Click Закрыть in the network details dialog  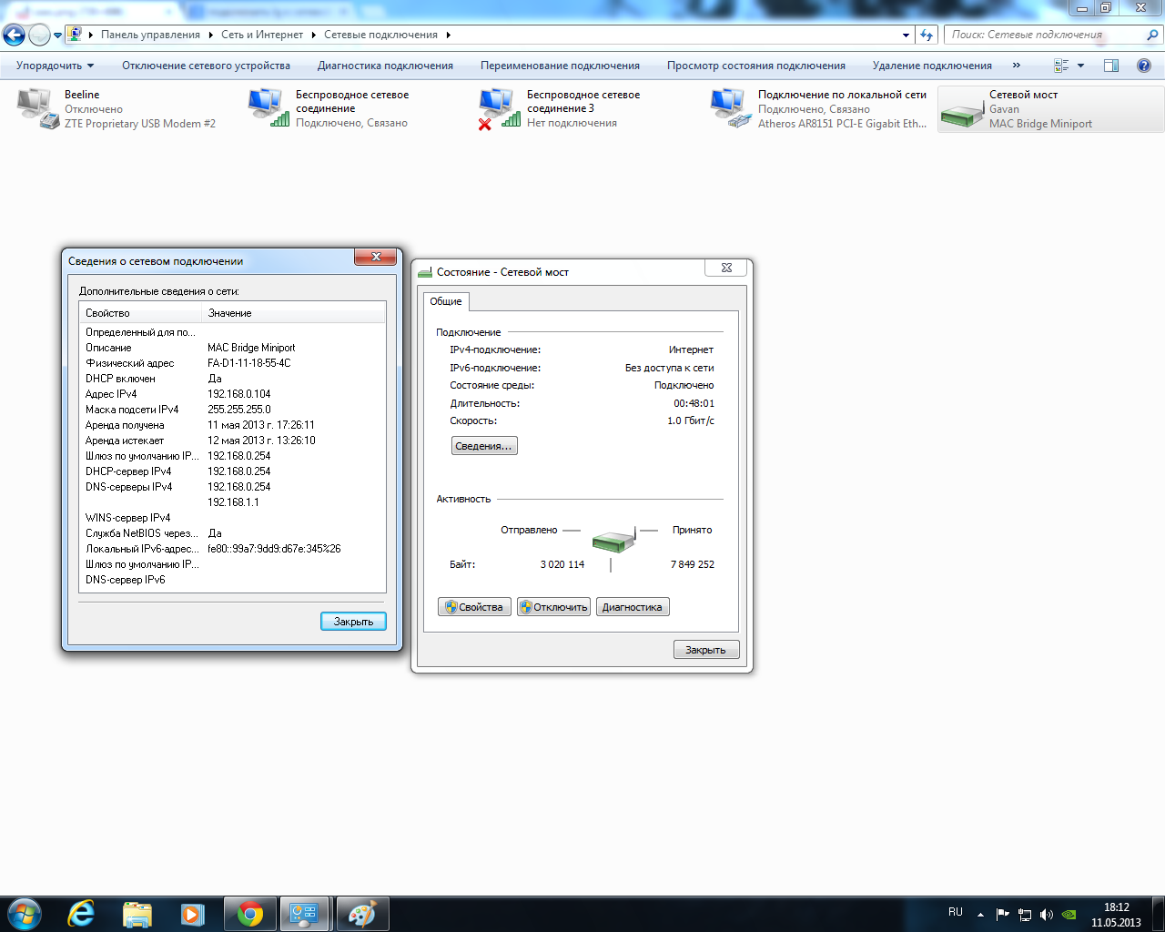coord(354,622)
